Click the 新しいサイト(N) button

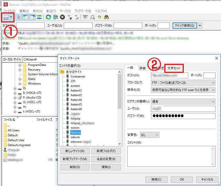click(75, 151)
